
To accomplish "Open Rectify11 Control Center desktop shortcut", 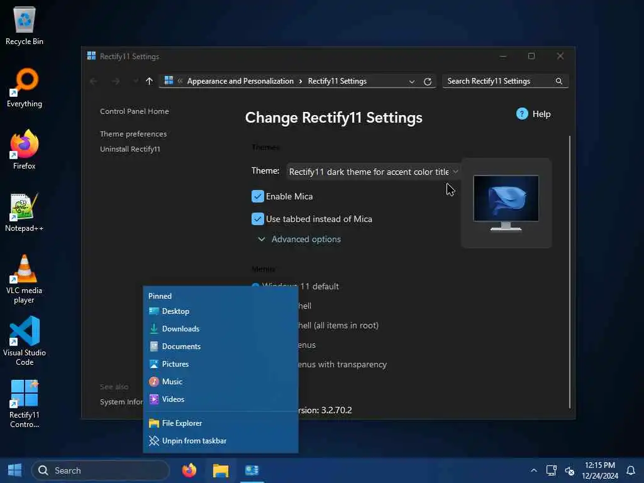I will [25, 404].
